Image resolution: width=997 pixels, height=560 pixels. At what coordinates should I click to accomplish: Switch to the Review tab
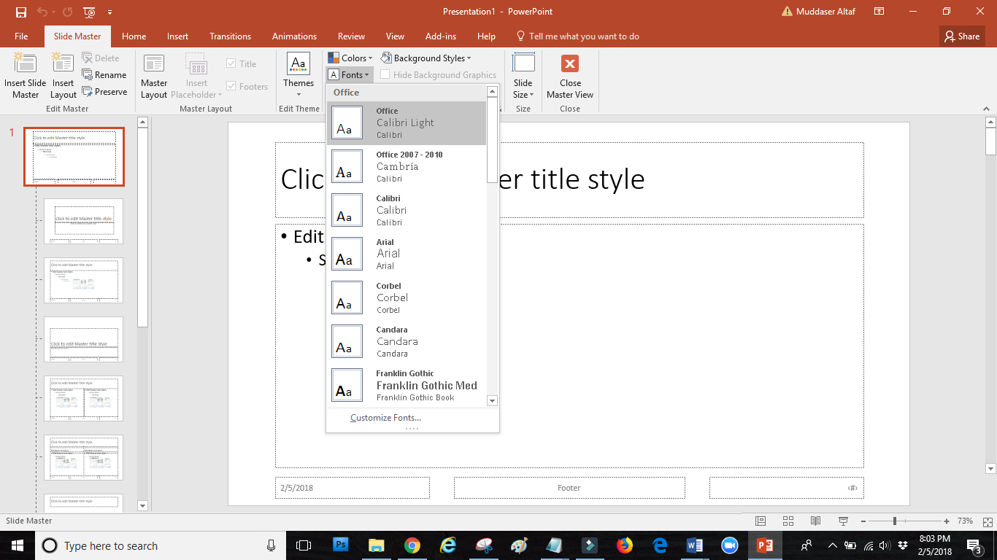[351, 36]
